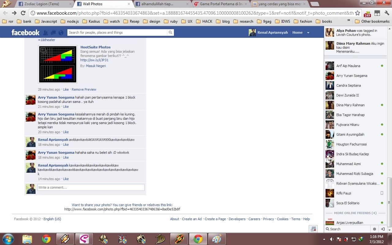Open Windows Explorer from the taskbar
Viewport: 392px width, 245px height.
pyautogui.click(x=27, y=239)
